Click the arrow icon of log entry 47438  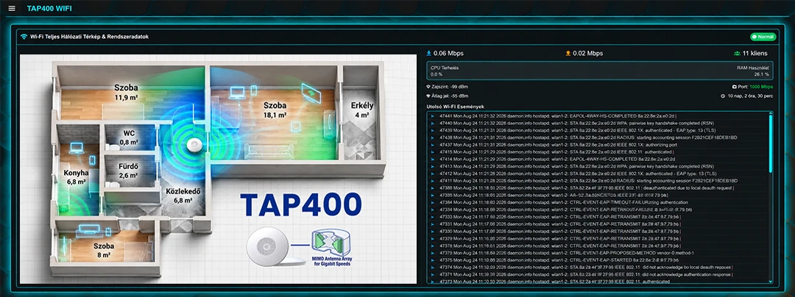433,137
